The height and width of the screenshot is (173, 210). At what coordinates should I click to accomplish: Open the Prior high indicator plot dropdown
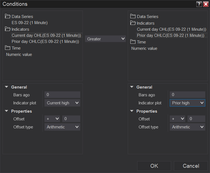pyautogui.click(x=187, y=103)
